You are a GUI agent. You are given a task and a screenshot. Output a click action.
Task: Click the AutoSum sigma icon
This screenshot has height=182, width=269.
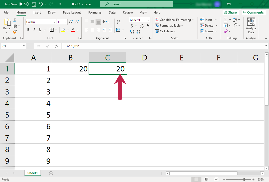click(226, 20)
